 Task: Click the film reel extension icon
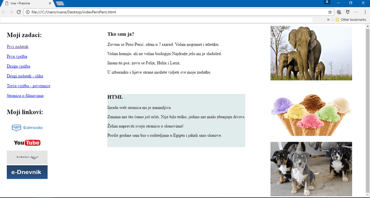click(x=339, y=12)
